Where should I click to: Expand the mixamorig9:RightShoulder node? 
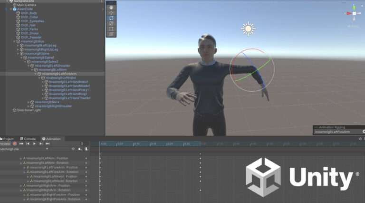click(29, 106)
